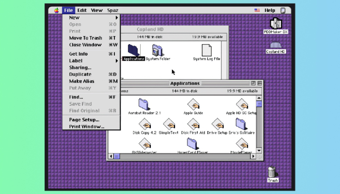Choose Duplicate menu item

tap(91, 74)
